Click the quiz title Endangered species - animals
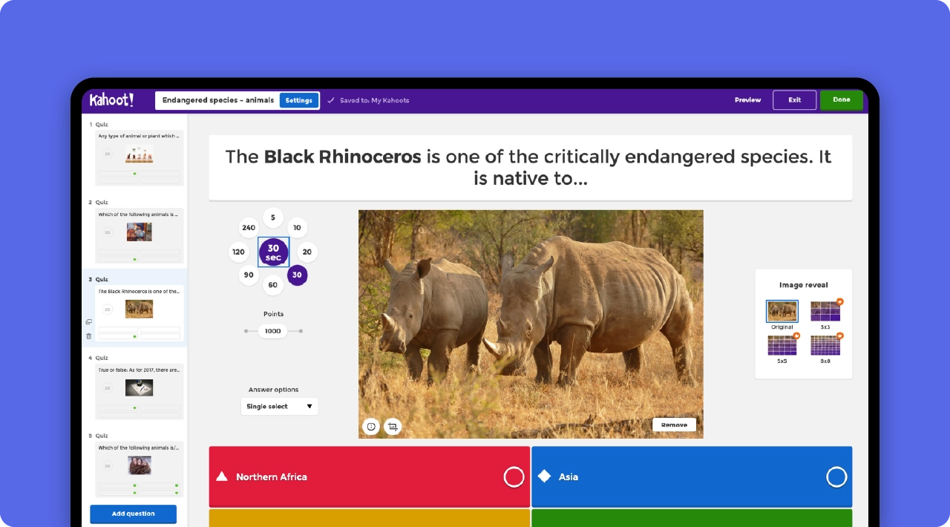Viewport: 950px width, 527px height. point(219,99)
